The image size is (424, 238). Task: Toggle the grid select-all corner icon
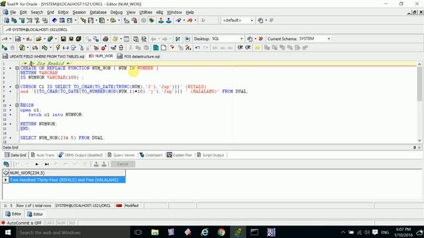[6, 173]
